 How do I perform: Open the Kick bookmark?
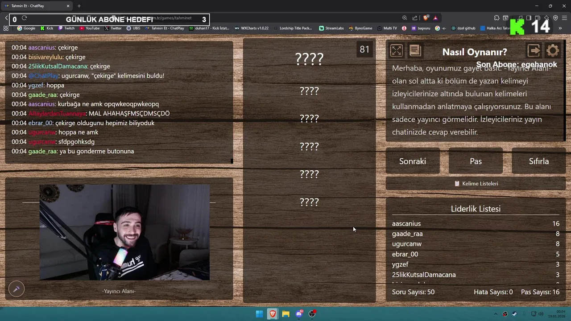(47, 28)
